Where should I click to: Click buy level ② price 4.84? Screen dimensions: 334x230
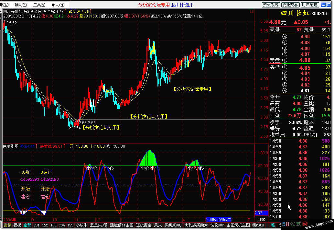point(305,74)
